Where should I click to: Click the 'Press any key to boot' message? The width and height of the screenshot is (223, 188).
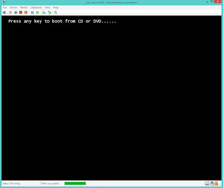pyautogui.click(x=62, y=21)
